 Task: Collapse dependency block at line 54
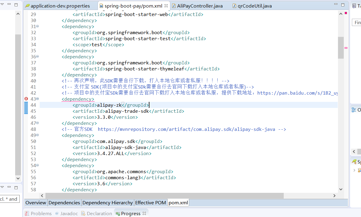click(x=38, y=165)
